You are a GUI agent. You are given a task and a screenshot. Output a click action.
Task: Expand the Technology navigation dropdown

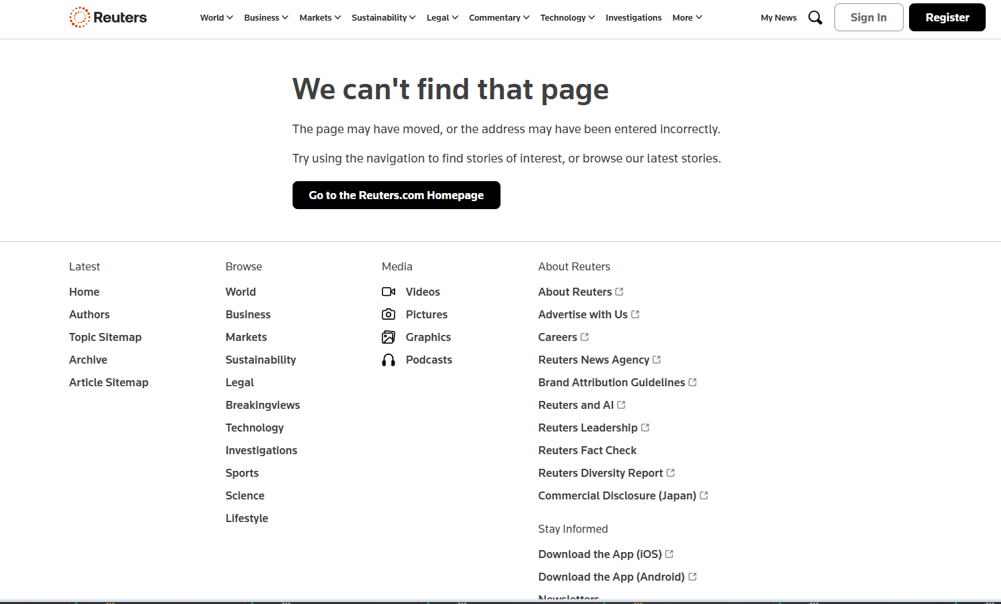[x=568, y=18]
